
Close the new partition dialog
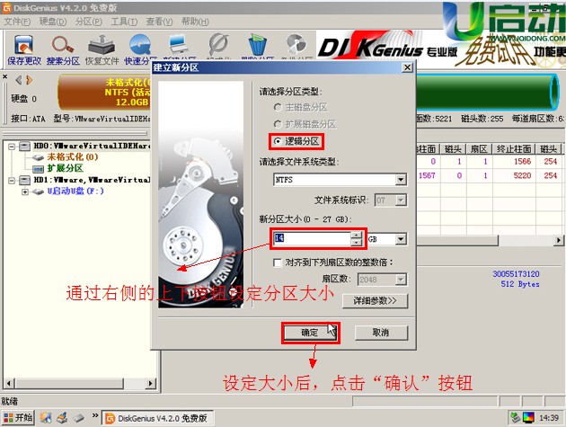click(x=407, y=67)
